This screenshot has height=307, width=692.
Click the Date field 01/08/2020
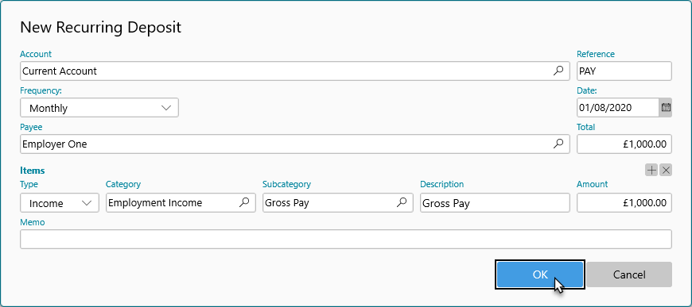(x=618, y=107)
